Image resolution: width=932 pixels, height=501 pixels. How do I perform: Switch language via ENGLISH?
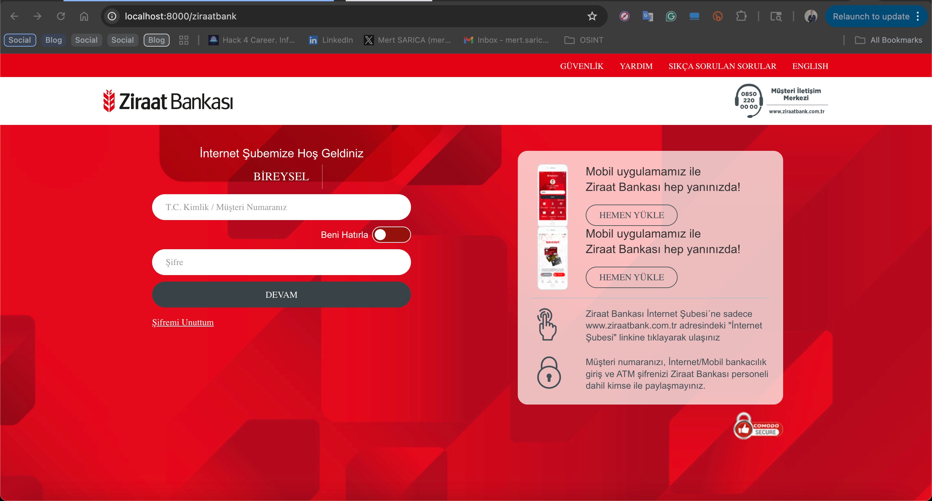tap(810, 66)
